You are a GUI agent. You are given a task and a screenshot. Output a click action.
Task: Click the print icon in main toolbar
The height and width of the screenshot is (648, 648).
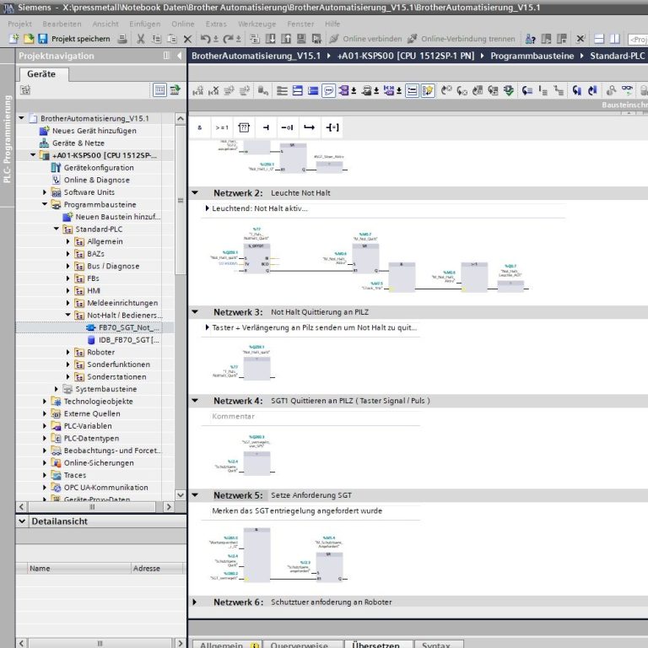click(122, 39)
